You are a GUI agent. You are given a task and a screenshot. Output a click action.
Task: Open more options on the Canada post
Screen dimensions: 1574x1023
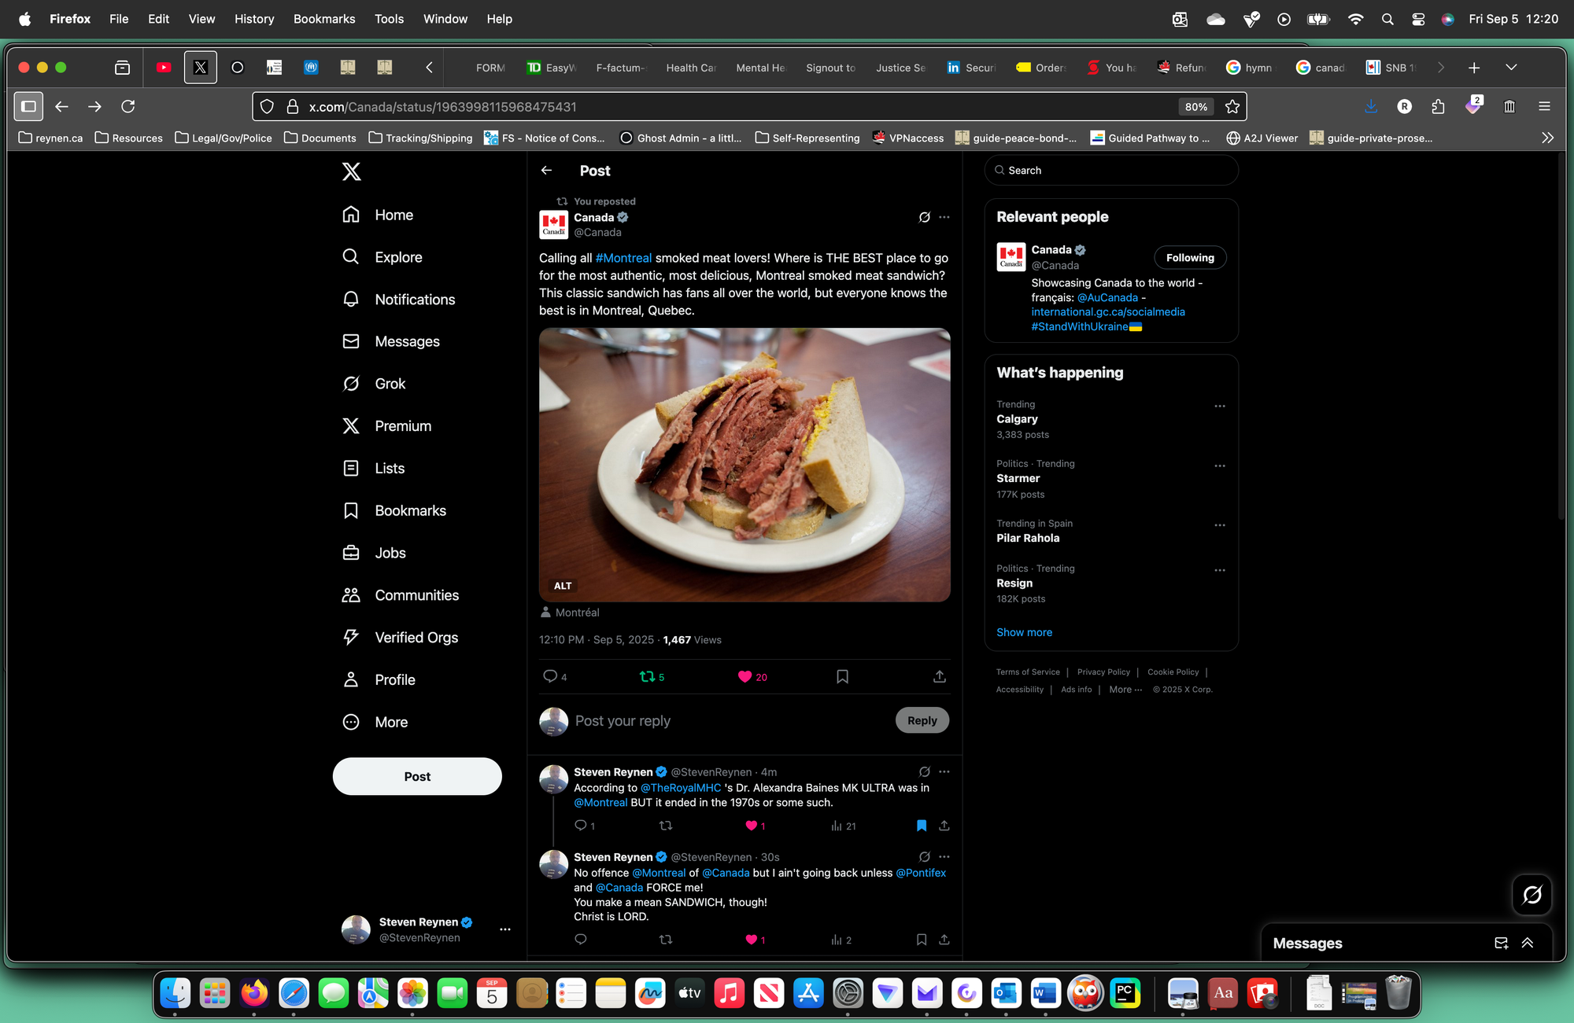(x=944, y=218)
